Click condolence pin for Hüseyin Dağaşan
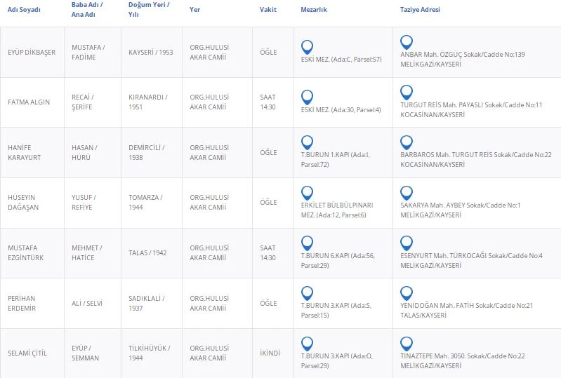The height and width of the screenshot is (378, 561). [x=406, y=193]
